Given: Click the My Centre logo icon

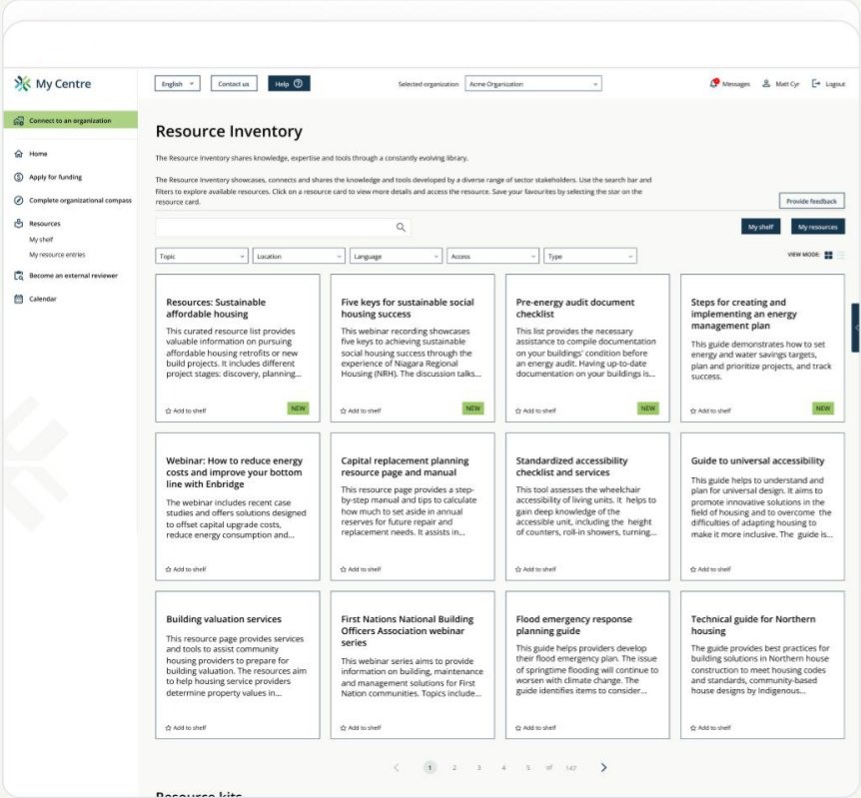Looking at the screenshot, I should click(x=22, y=84).
